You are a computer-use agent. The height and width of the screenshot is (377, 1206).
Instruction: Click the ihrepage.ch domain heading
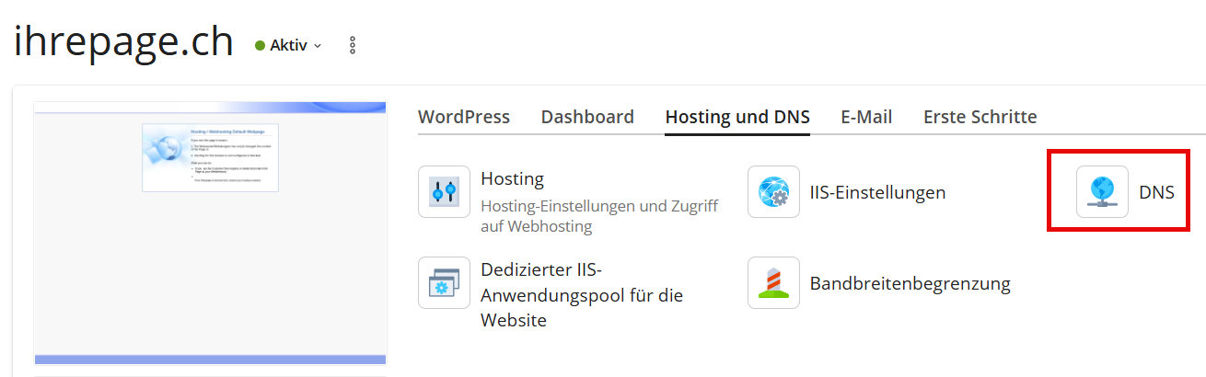click(x=123, y=44)
